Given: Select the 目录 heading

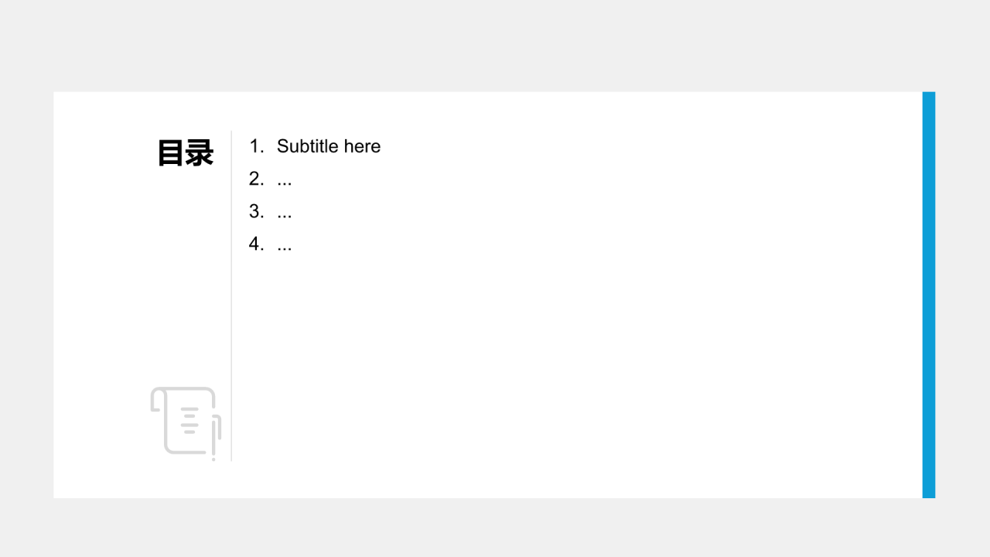Looking at the screenshot, I should (186, 153).
